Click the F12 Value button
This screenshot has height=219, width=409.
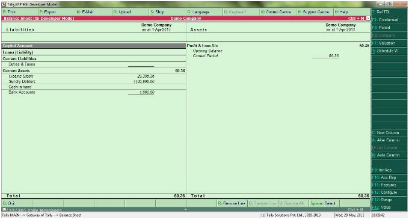point(389,207)
